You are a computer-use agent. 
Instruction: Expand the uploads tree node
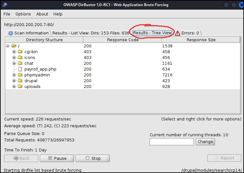pos(14,87)
